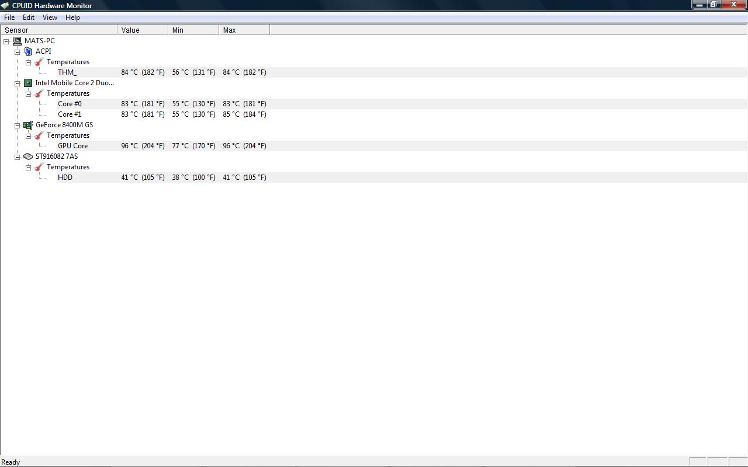Collapse the ACPI tree node
Image resolution: width=748 pixels, height=467 pixels.
18,52
